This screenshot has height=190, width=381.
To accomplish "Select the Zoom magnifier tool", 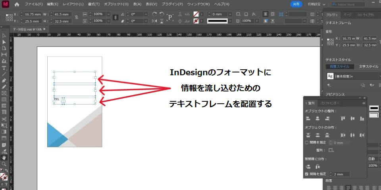I will coord(4,163).
